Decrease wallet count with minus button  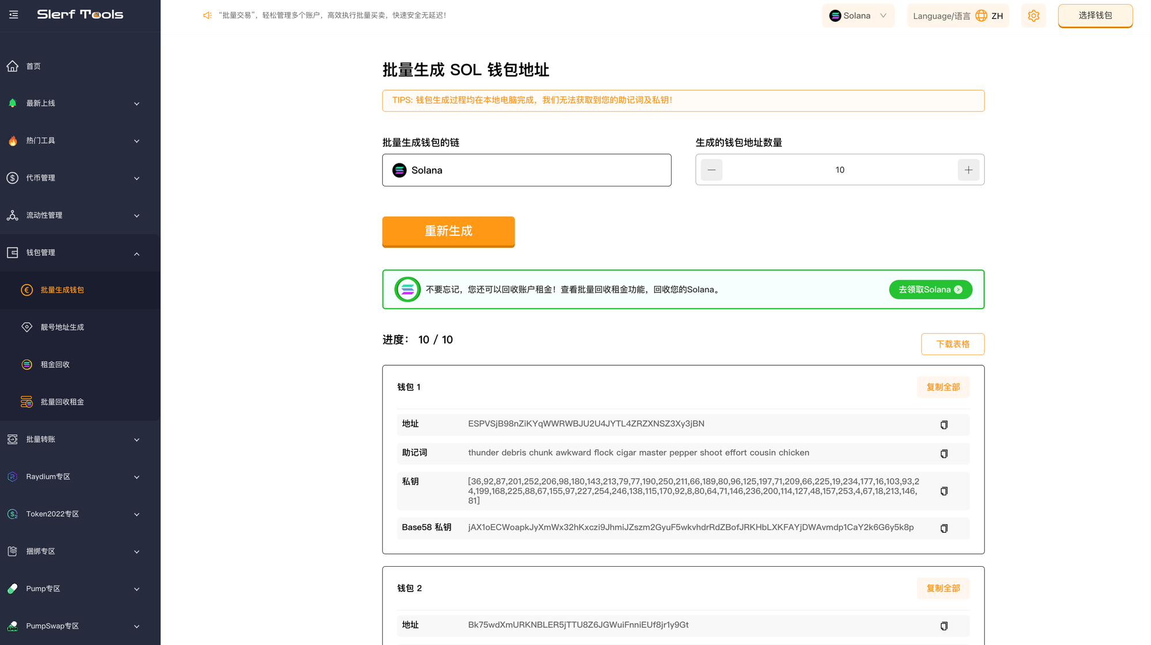[711, 170]
